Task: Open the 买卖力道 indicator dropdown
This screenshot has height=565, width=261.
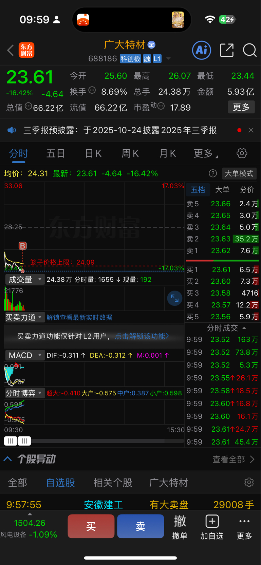Action: 25,317
